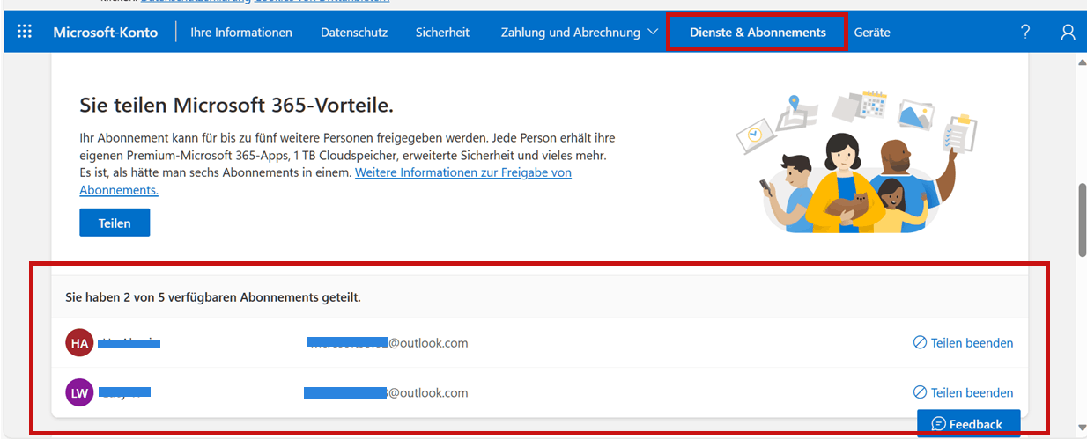Click the LW user's outlook.com email
The image size is (1087, 439).
(386, 392)
